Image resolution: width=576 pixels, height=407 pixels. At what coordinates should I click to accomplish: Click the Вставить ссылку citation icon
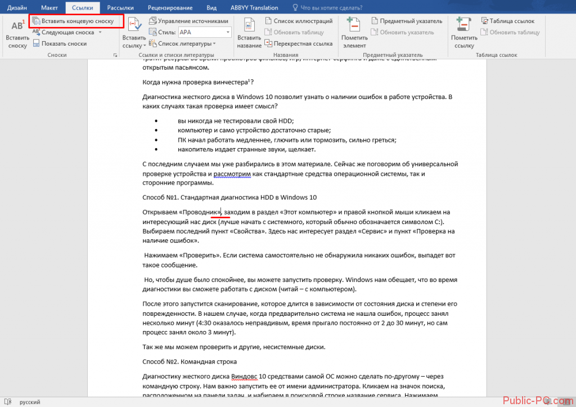point(134,25)
